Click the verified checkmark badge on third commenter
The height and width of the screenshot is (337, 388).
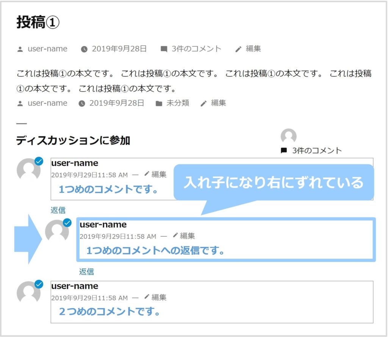(x=39, y=284)
